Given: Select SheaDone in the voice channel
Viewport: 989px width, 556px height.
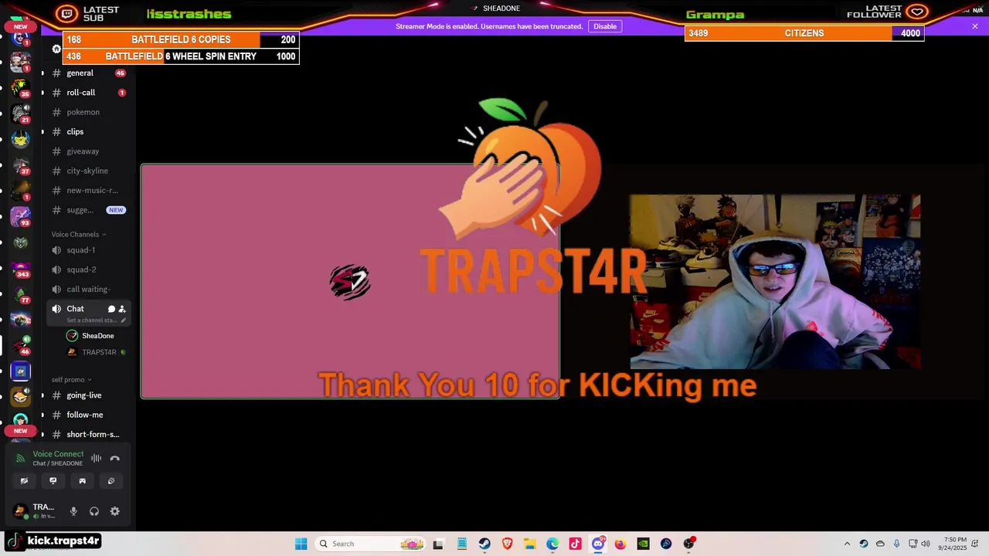Looking at the screenshot, I should (90, 336).
